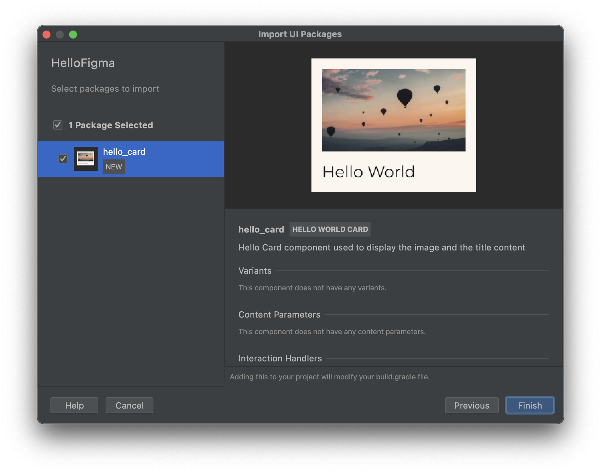Click the build.gradle modification notice
The image size is (601, 473).
click(330, 377)
